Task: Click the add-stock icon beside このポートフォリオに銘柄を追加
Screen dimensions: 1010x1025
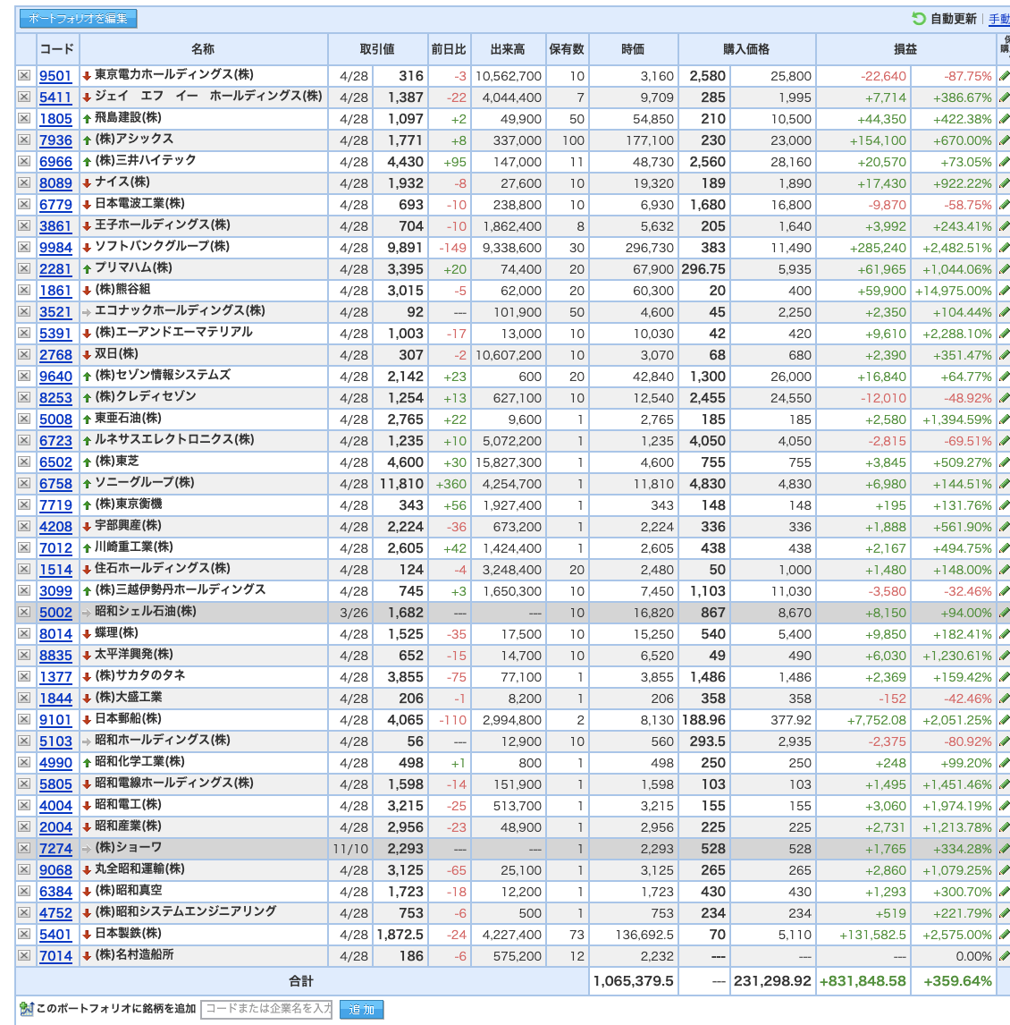Action: point(26,1009)
